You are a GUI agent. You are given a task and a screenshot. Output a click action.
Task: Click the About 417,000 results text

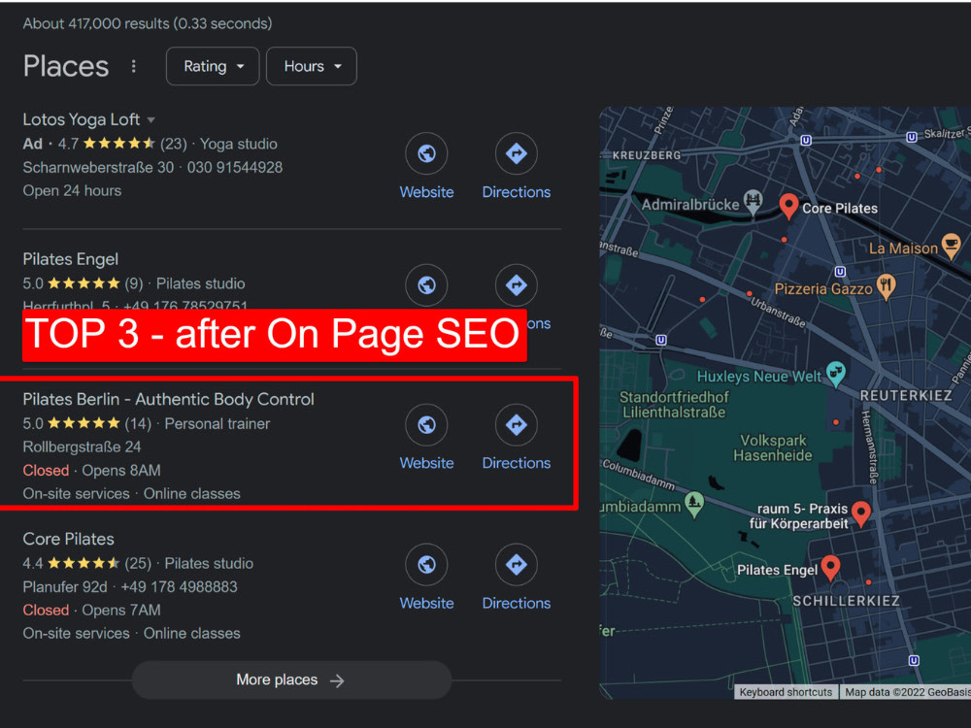pyautogui.click(x=148, y=23)
